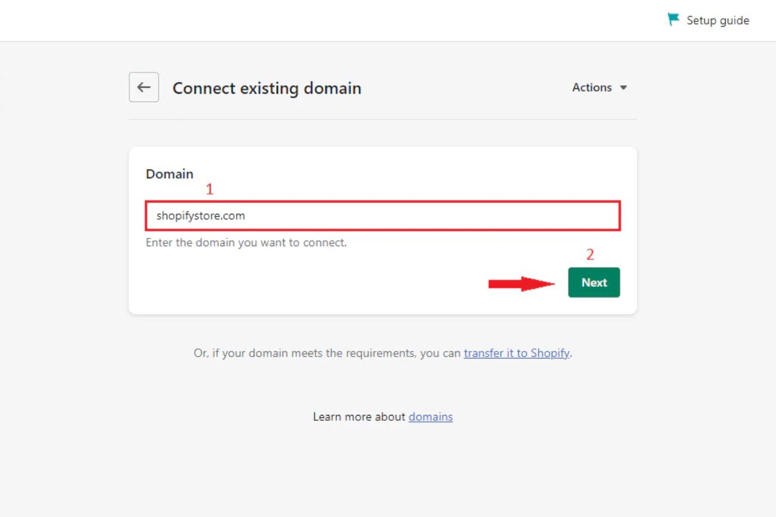The image size is (776, 517).
Task: Open the Setup guide text link
Action: (x=717, y=21)
